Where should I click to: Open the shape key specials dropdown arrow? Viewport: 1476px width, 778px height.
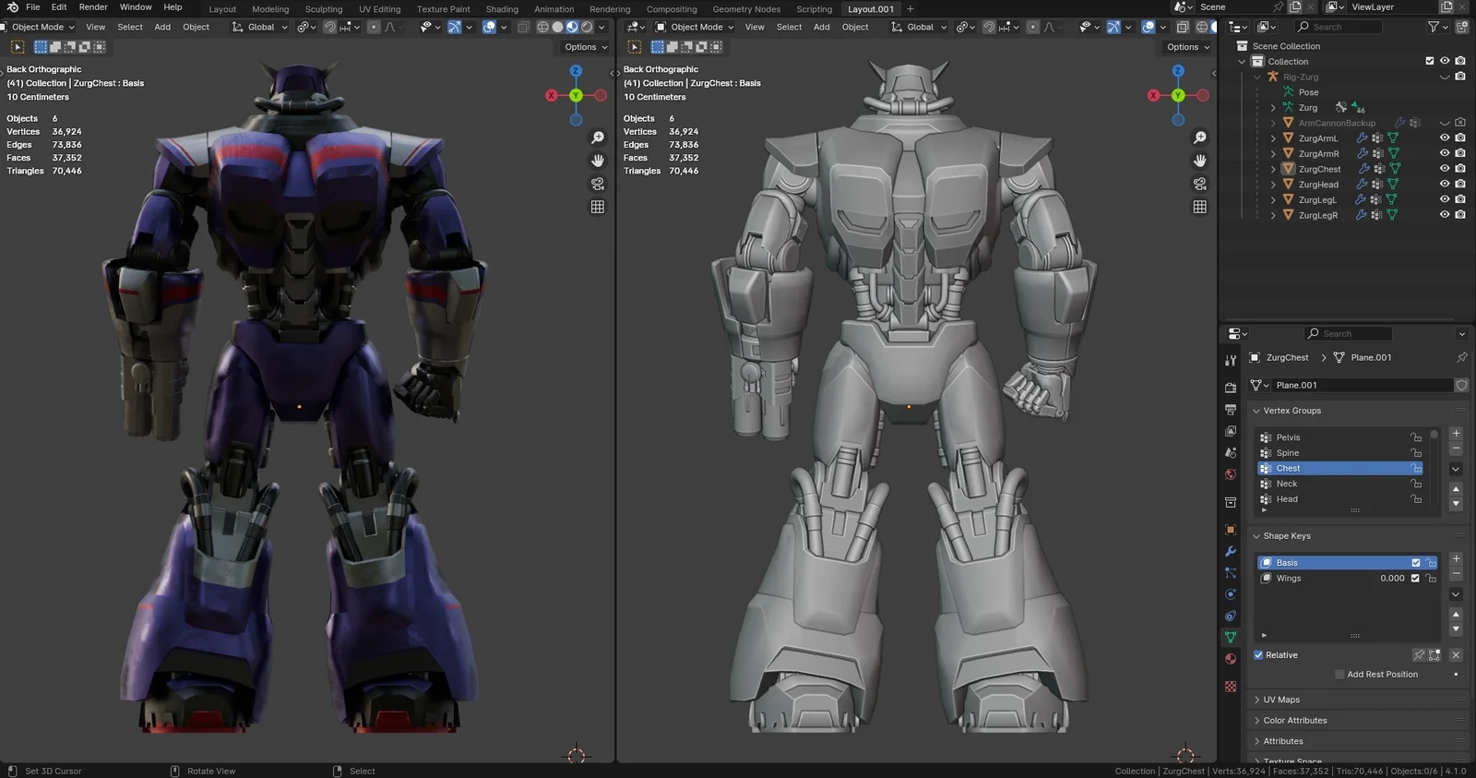coord(1456,594)
